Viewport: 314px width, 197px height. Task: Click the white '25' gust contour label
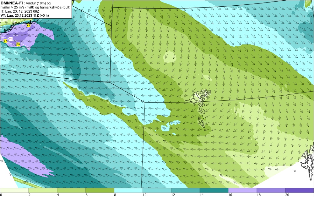tap(11, 39)
